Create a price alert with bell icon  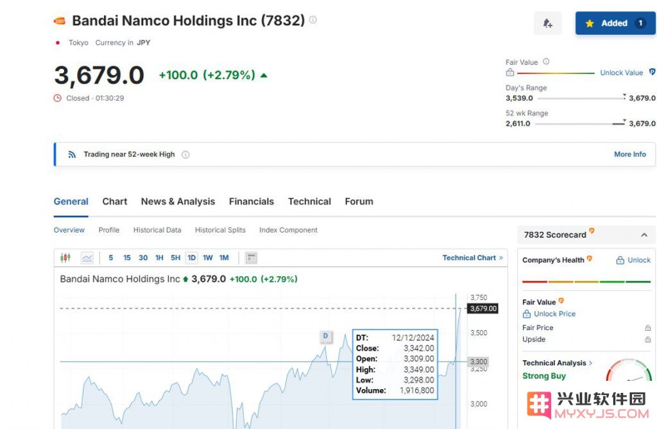pyautogui.click(x=548, y=23)
